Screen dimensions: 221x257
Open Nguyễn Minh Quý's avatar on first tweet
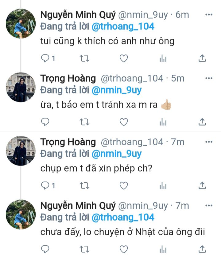21,24
